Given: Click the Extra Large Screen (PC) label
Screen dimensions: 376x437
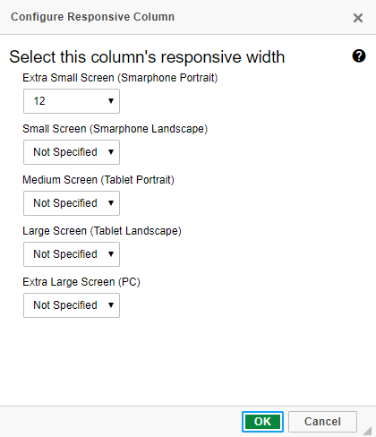Looking at the screenshot, I should click(x=81, y=282).
